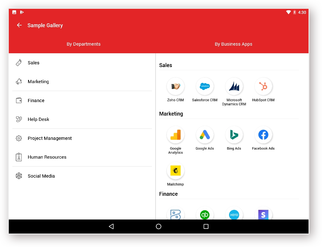Screen dimensions: 322x247
Task: Open the Zoho Books icon under Finance
Action: tap(176, 214)
